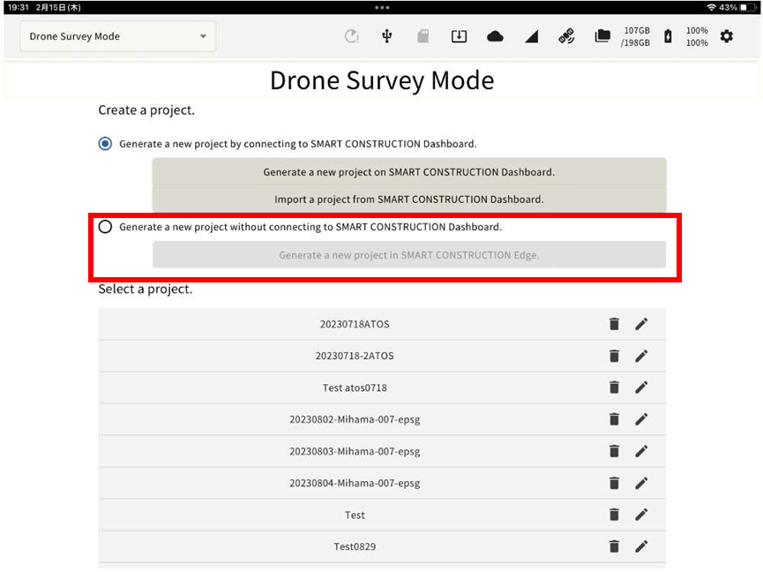Click the signal strength icon
This screenshot has width=763, height=572.
click(531, 36)
